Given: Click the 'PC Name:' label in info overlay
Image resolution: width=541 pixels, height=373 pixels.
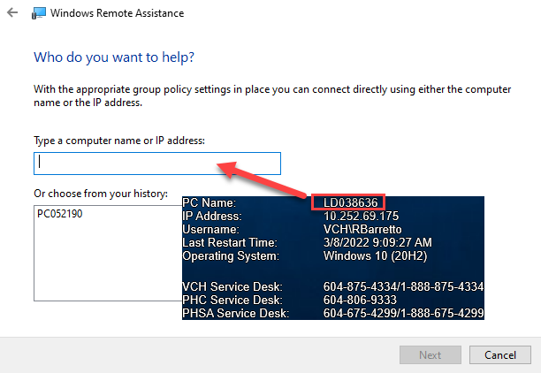Looking at the screenshot, I should [210, 202].
